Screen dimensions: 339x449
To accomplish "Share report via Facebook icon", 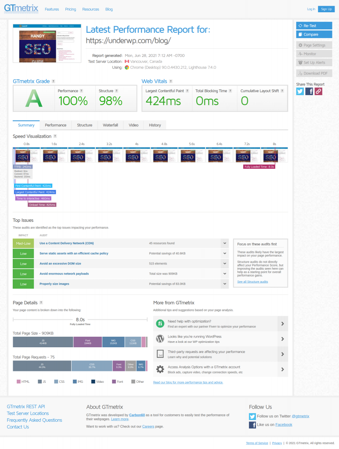I will pos(309,91).
